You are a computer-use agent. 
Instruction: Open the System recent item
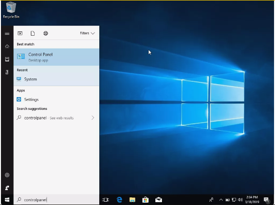(x=57, y=79)
